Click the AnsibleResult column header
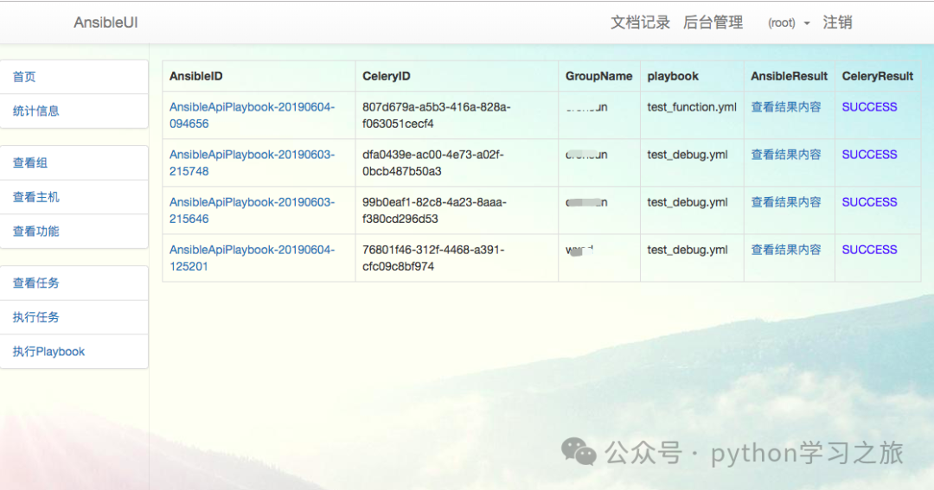The height and width of the screenshot is (490, 934). click(x=789, y=76)
